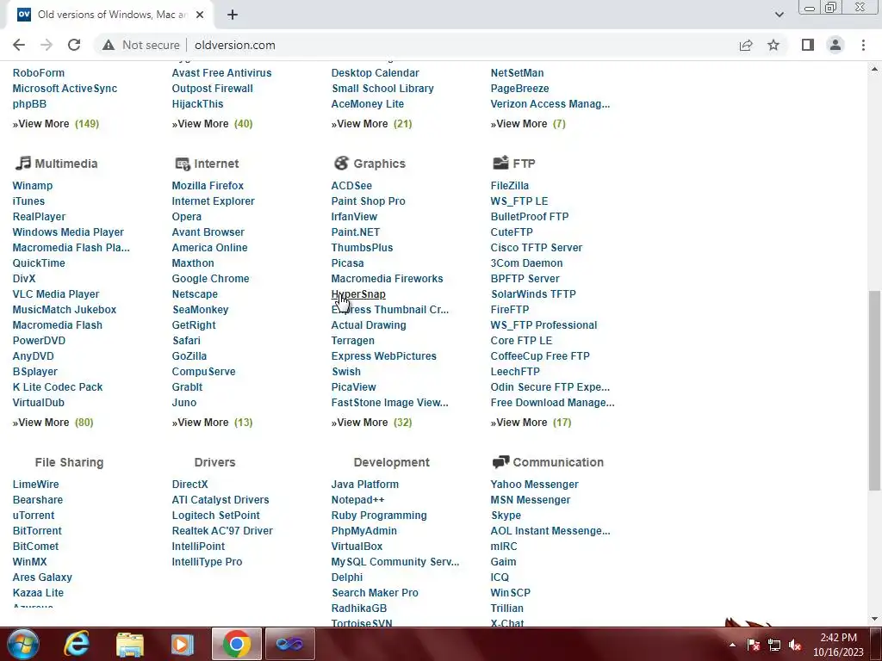Open the browser side panel icon
Viewport: 882px width, 661px height.
coord(808,45)
